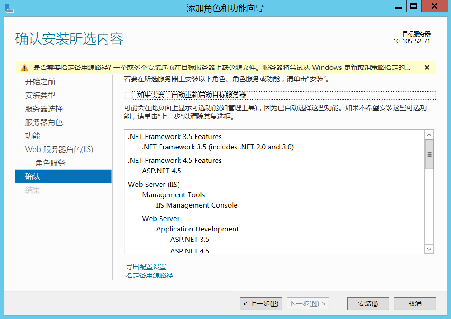
Task: Enable automatic restart of target server checkbox
Action: (x=128, y=95)
